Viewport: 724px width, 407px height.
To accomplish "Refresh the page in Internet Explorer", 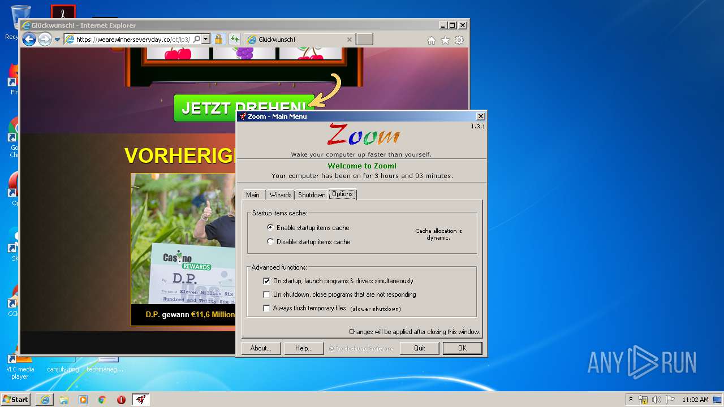I will [x=235, y=40].
